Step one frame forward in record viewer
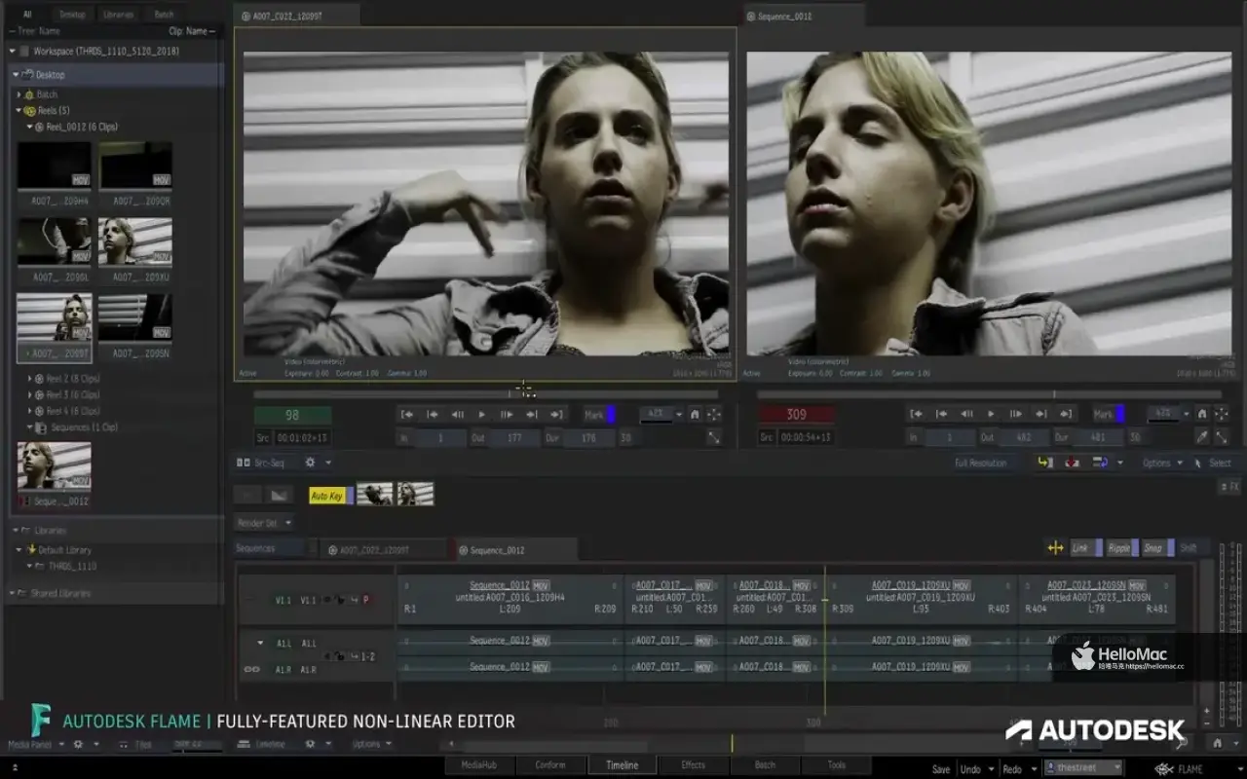 [x=1015, y=414]
